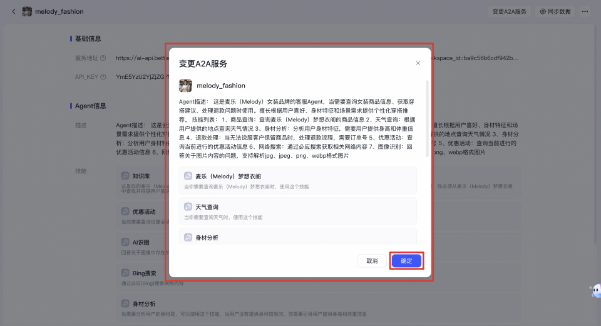Click the melody_fashion avatar in header
Image resolution: width=601 pixels, height=326 pixels.
coord(27,11)
